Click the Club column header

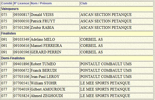[x=84, y=3]
